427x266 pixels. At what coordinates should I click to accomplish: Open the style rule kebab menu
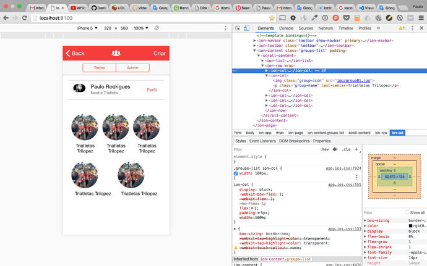click(356, 177)
